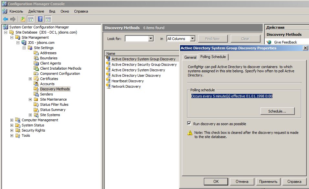This screenshot has height=189, width=309.
Task: Click the Active Directory User Discovery icon
Action: tap(108, 75)
